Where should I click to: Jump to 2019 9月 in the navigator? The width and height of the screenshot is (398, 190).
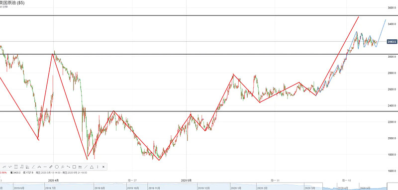pyautogui.click(x=100, y=188)
